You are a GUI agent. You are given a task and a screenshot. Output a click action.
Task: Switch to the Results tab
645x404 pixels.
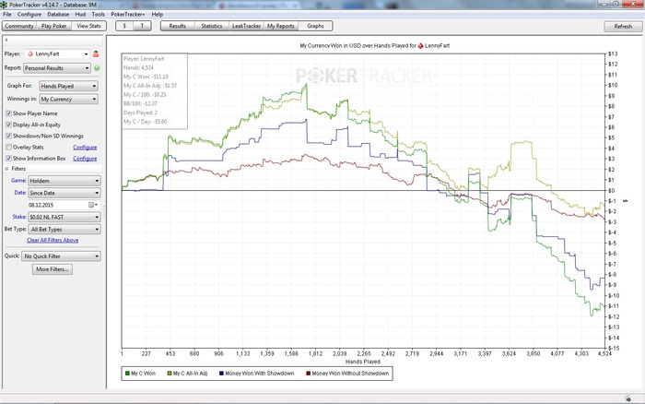coord(177,26)
